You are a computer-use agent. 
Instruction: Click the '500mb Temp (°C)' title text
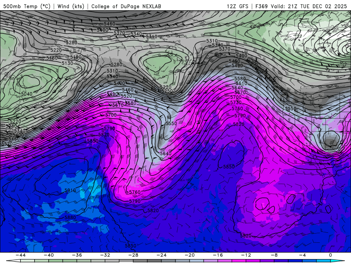(x=27, y=6)
